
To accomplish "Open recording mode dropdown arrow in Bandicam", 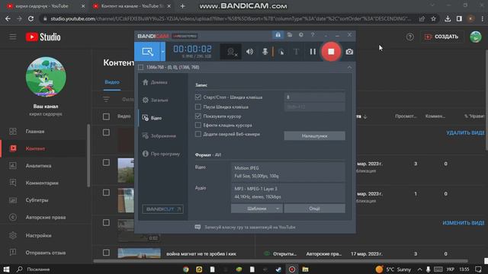I will (162, 52).
